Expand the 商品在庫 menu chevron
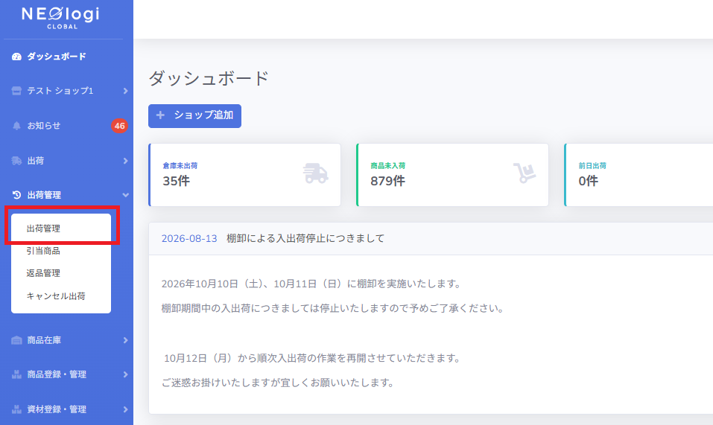 pos(125,340)
